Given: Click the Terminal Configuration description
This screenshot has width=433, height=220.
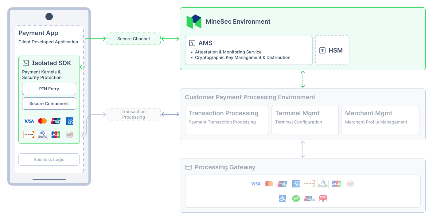Looking at the screenshot, I should pos(298,122).
